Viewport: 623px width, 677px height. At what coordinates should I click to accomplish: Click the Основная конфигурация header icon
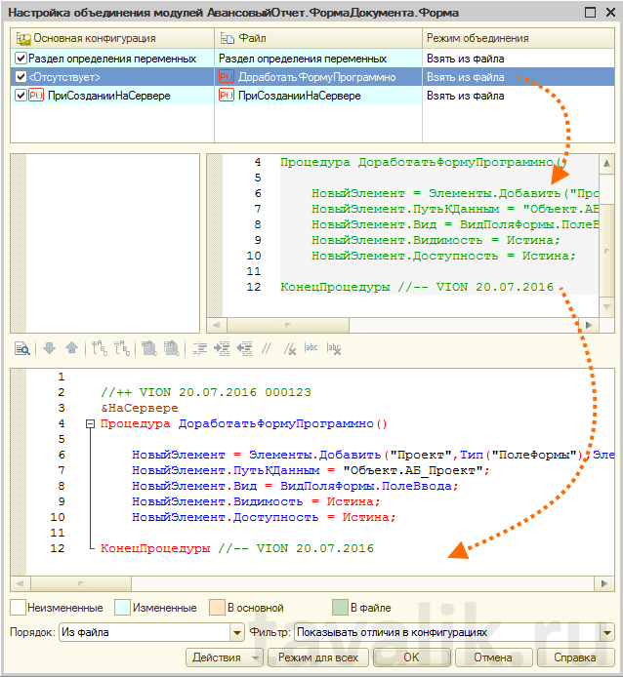pos(23,39)
